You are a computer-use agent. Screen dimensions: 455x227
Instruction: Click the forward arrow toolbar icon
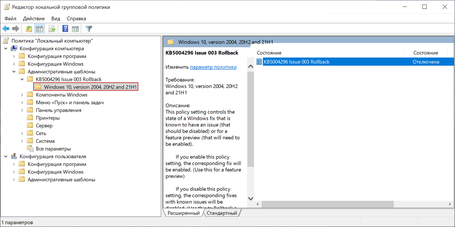16,29
